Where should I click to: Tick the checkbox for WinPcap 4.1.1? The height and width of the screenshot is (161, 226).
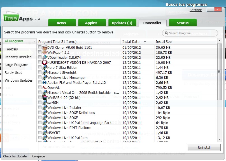[x=39, y=52]
